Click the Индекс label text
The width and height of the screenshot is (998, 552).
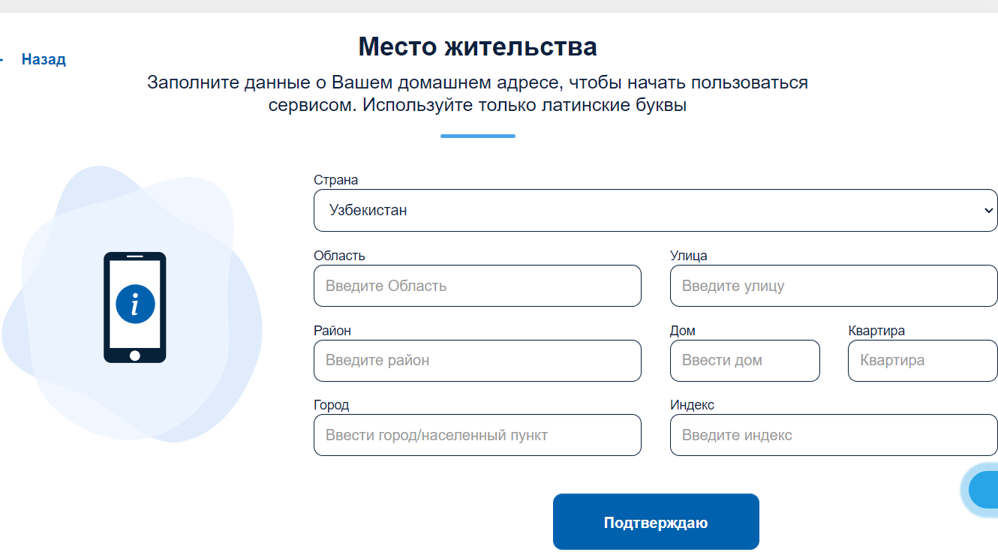tap(692, 405)
